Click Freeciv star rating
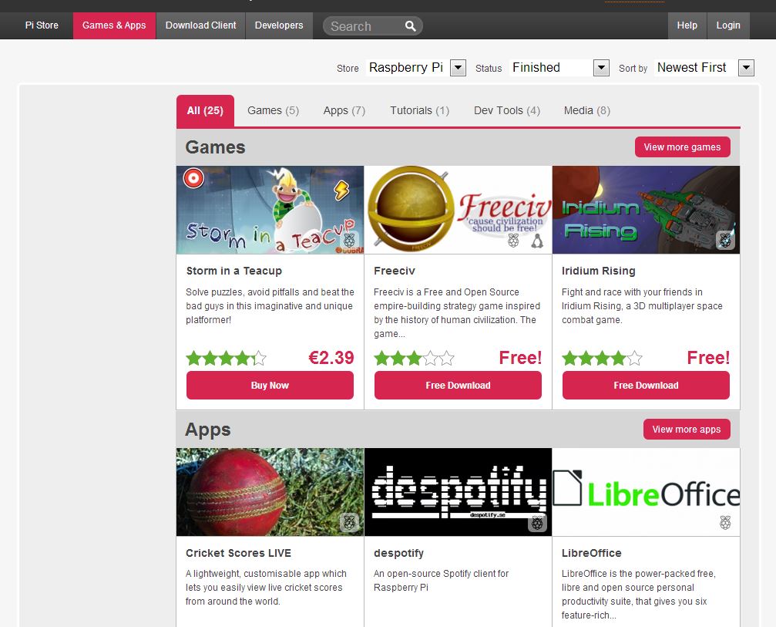Screen dimensions: 776x627 415,358
